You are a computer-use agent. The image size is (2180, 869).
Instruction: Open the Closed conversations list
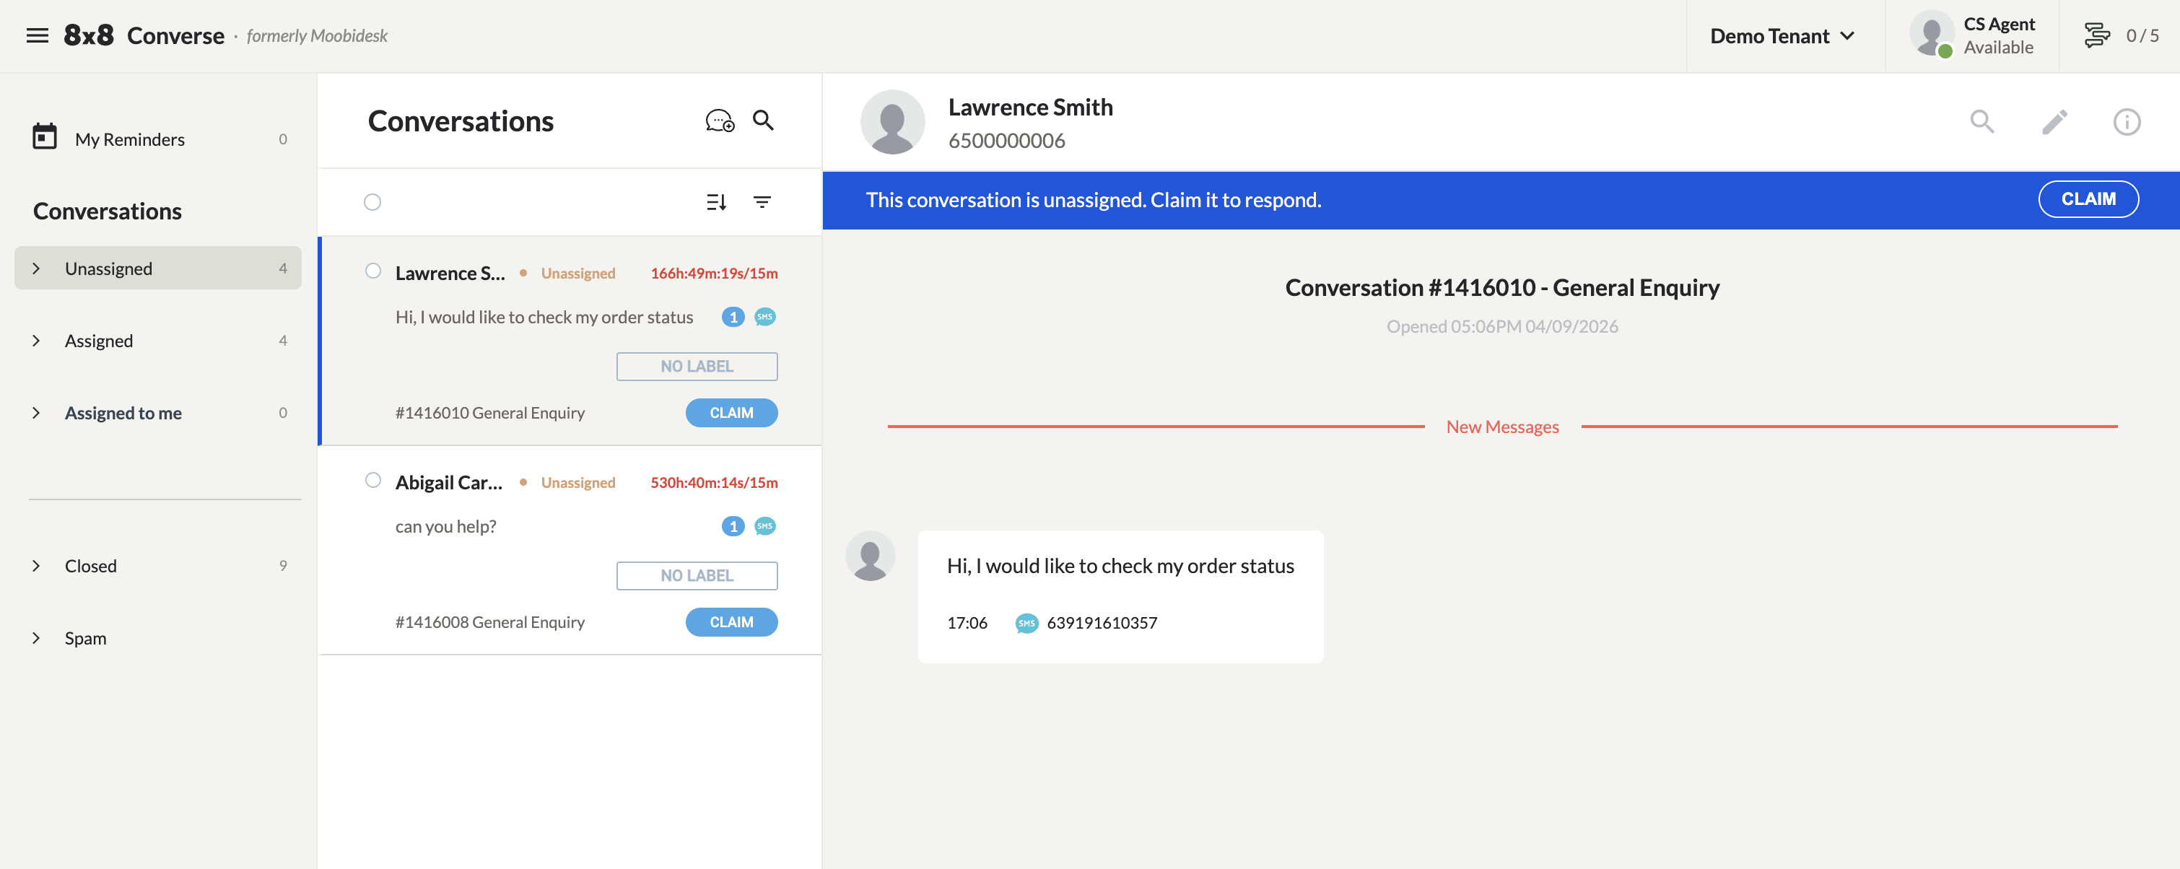tap(158, 565)
